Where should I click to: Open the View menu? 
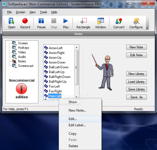[x=32, y=12]
